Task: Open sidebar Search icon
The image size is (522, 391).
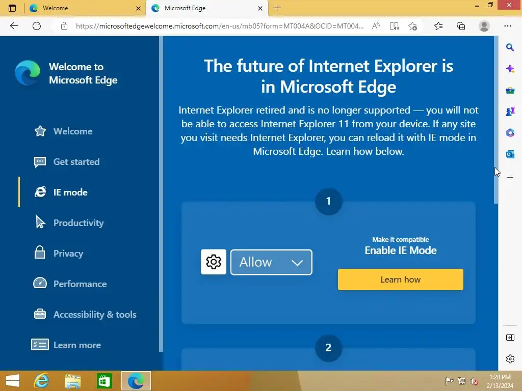Action: pos(510,47)
